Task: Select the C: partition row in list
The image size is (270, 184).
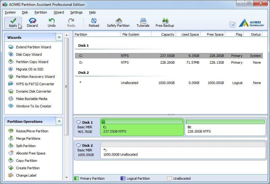Action: [x=169, y=56]
